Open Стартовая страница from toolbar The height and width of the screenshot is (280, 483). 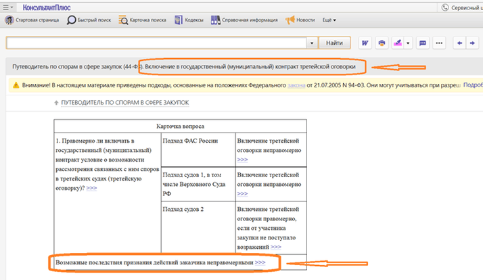32,20
